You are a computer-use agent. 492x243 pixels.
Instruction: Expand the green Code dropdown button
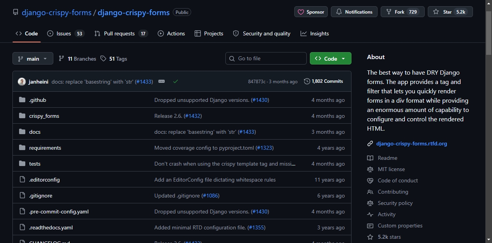coord(330,58)
